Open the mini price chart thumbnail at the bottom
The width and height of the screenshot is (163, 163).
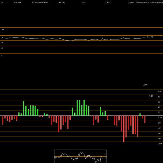click(x=81, y=156)
